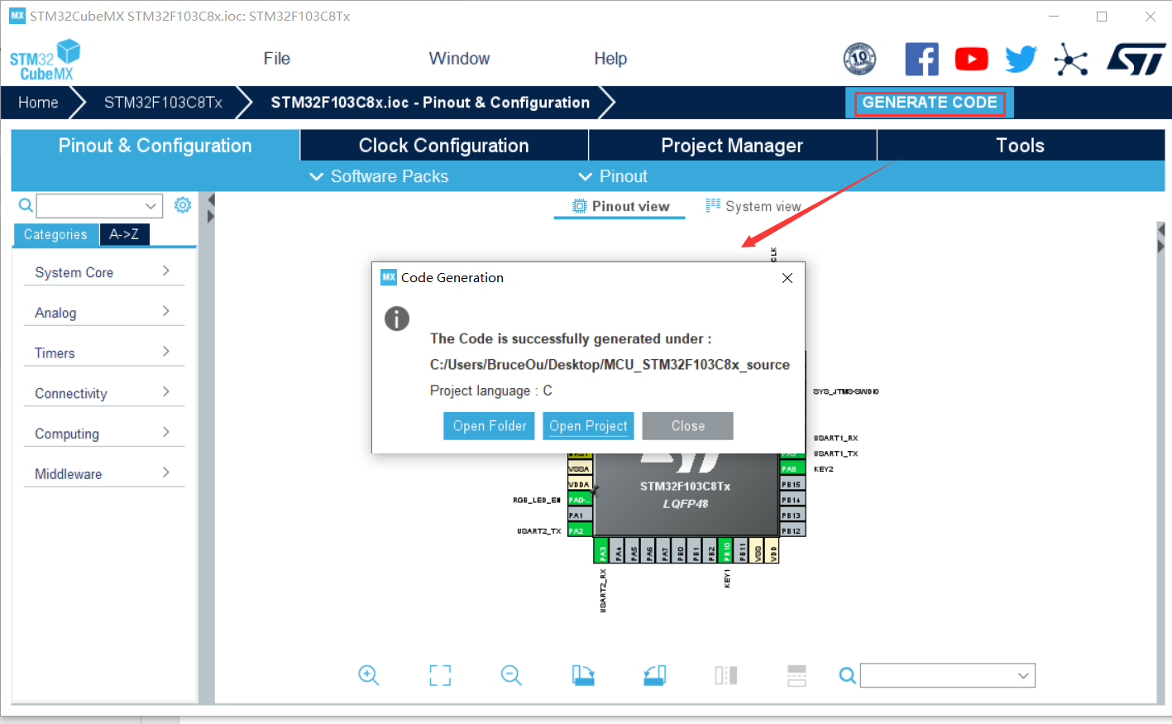This screenshot has height=724, width=1172.
Task: Click green PB10 pin on chip
Action: [x=725, y=551]
